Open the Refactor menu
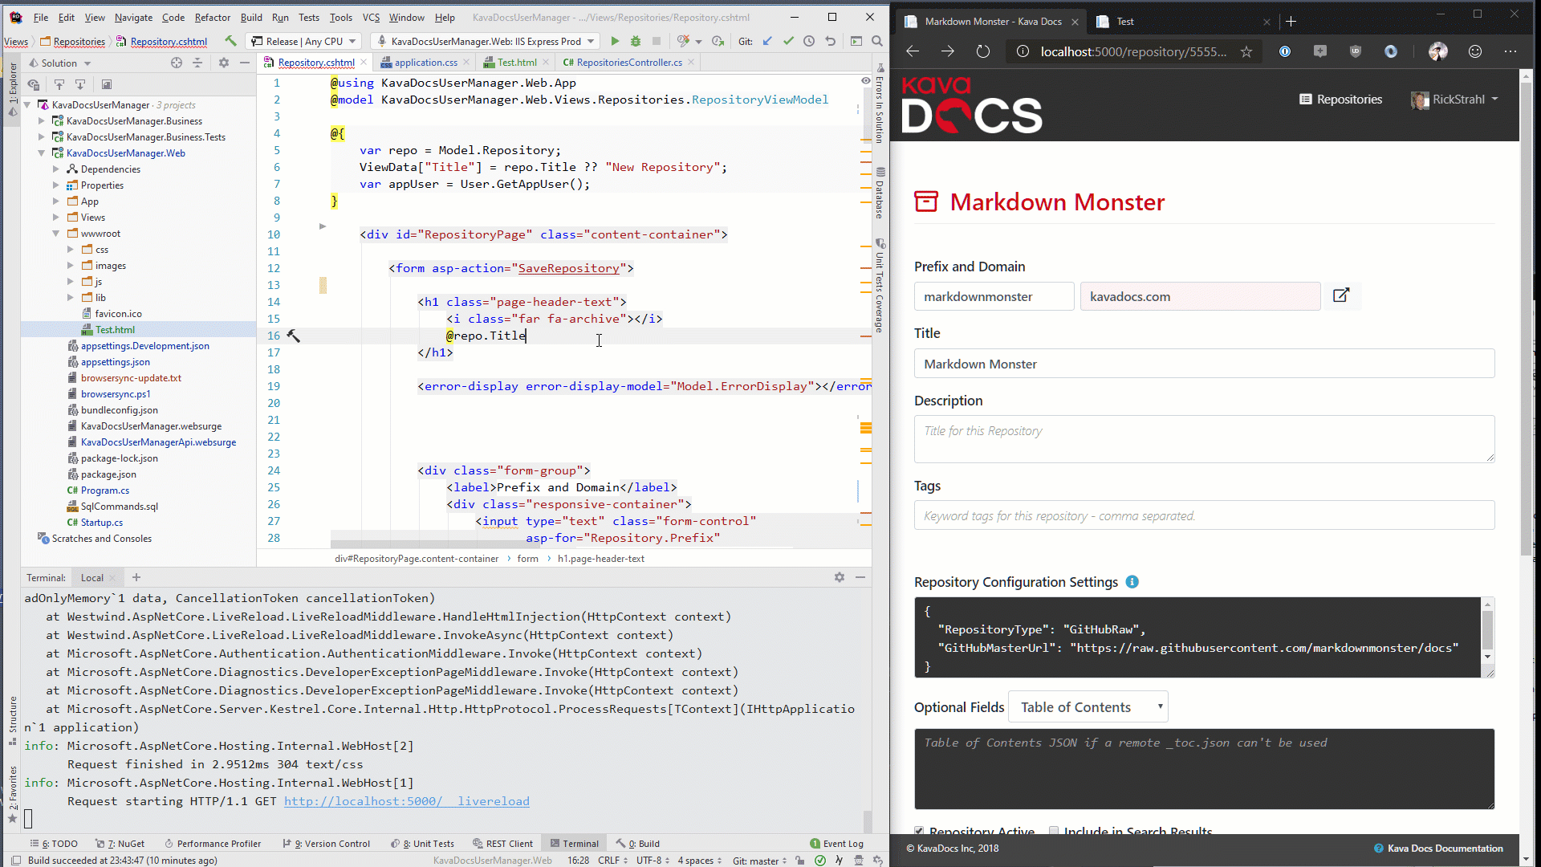 (212, 17)
